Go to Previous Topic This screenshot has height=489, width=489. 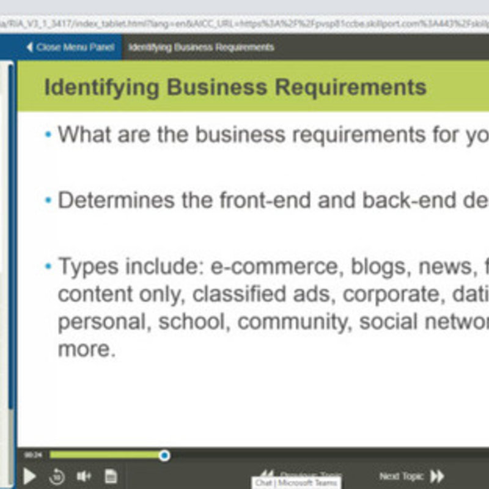[x=301, y=475]
